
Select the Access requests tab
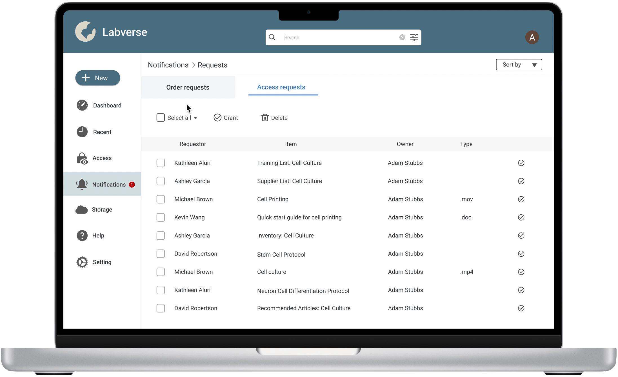pos(281,87)
